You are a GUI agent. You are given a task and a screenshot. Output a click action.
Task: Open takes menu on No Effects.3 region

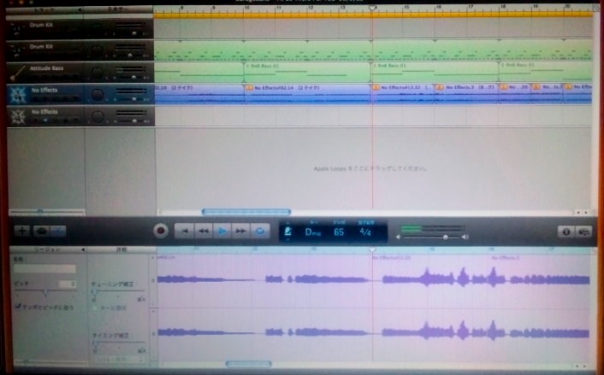tap(440, 88)
